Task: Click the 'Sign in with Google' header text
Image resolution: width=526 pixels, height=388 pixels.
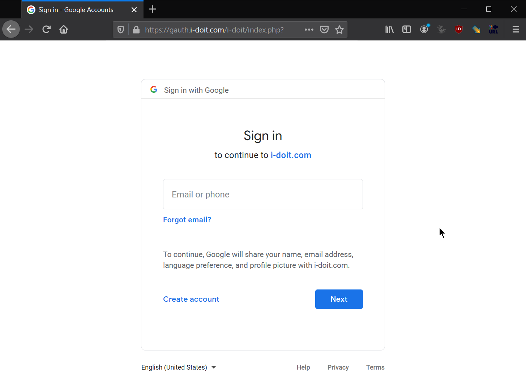Action: (196, 90)
